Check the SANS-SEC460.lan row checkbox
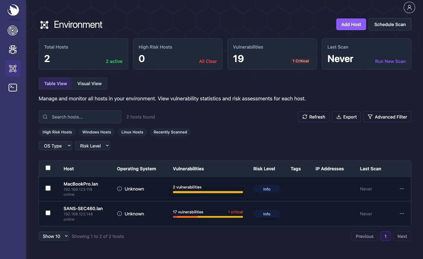Screen dimensions: 423x259 pyautogui.click(x=48, y=213)
